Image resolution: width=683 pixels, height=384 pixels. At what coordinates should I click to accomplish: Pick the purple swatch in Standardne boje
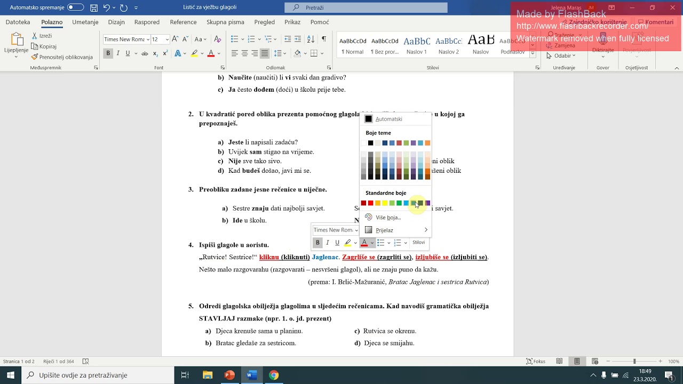click(427, 203)
